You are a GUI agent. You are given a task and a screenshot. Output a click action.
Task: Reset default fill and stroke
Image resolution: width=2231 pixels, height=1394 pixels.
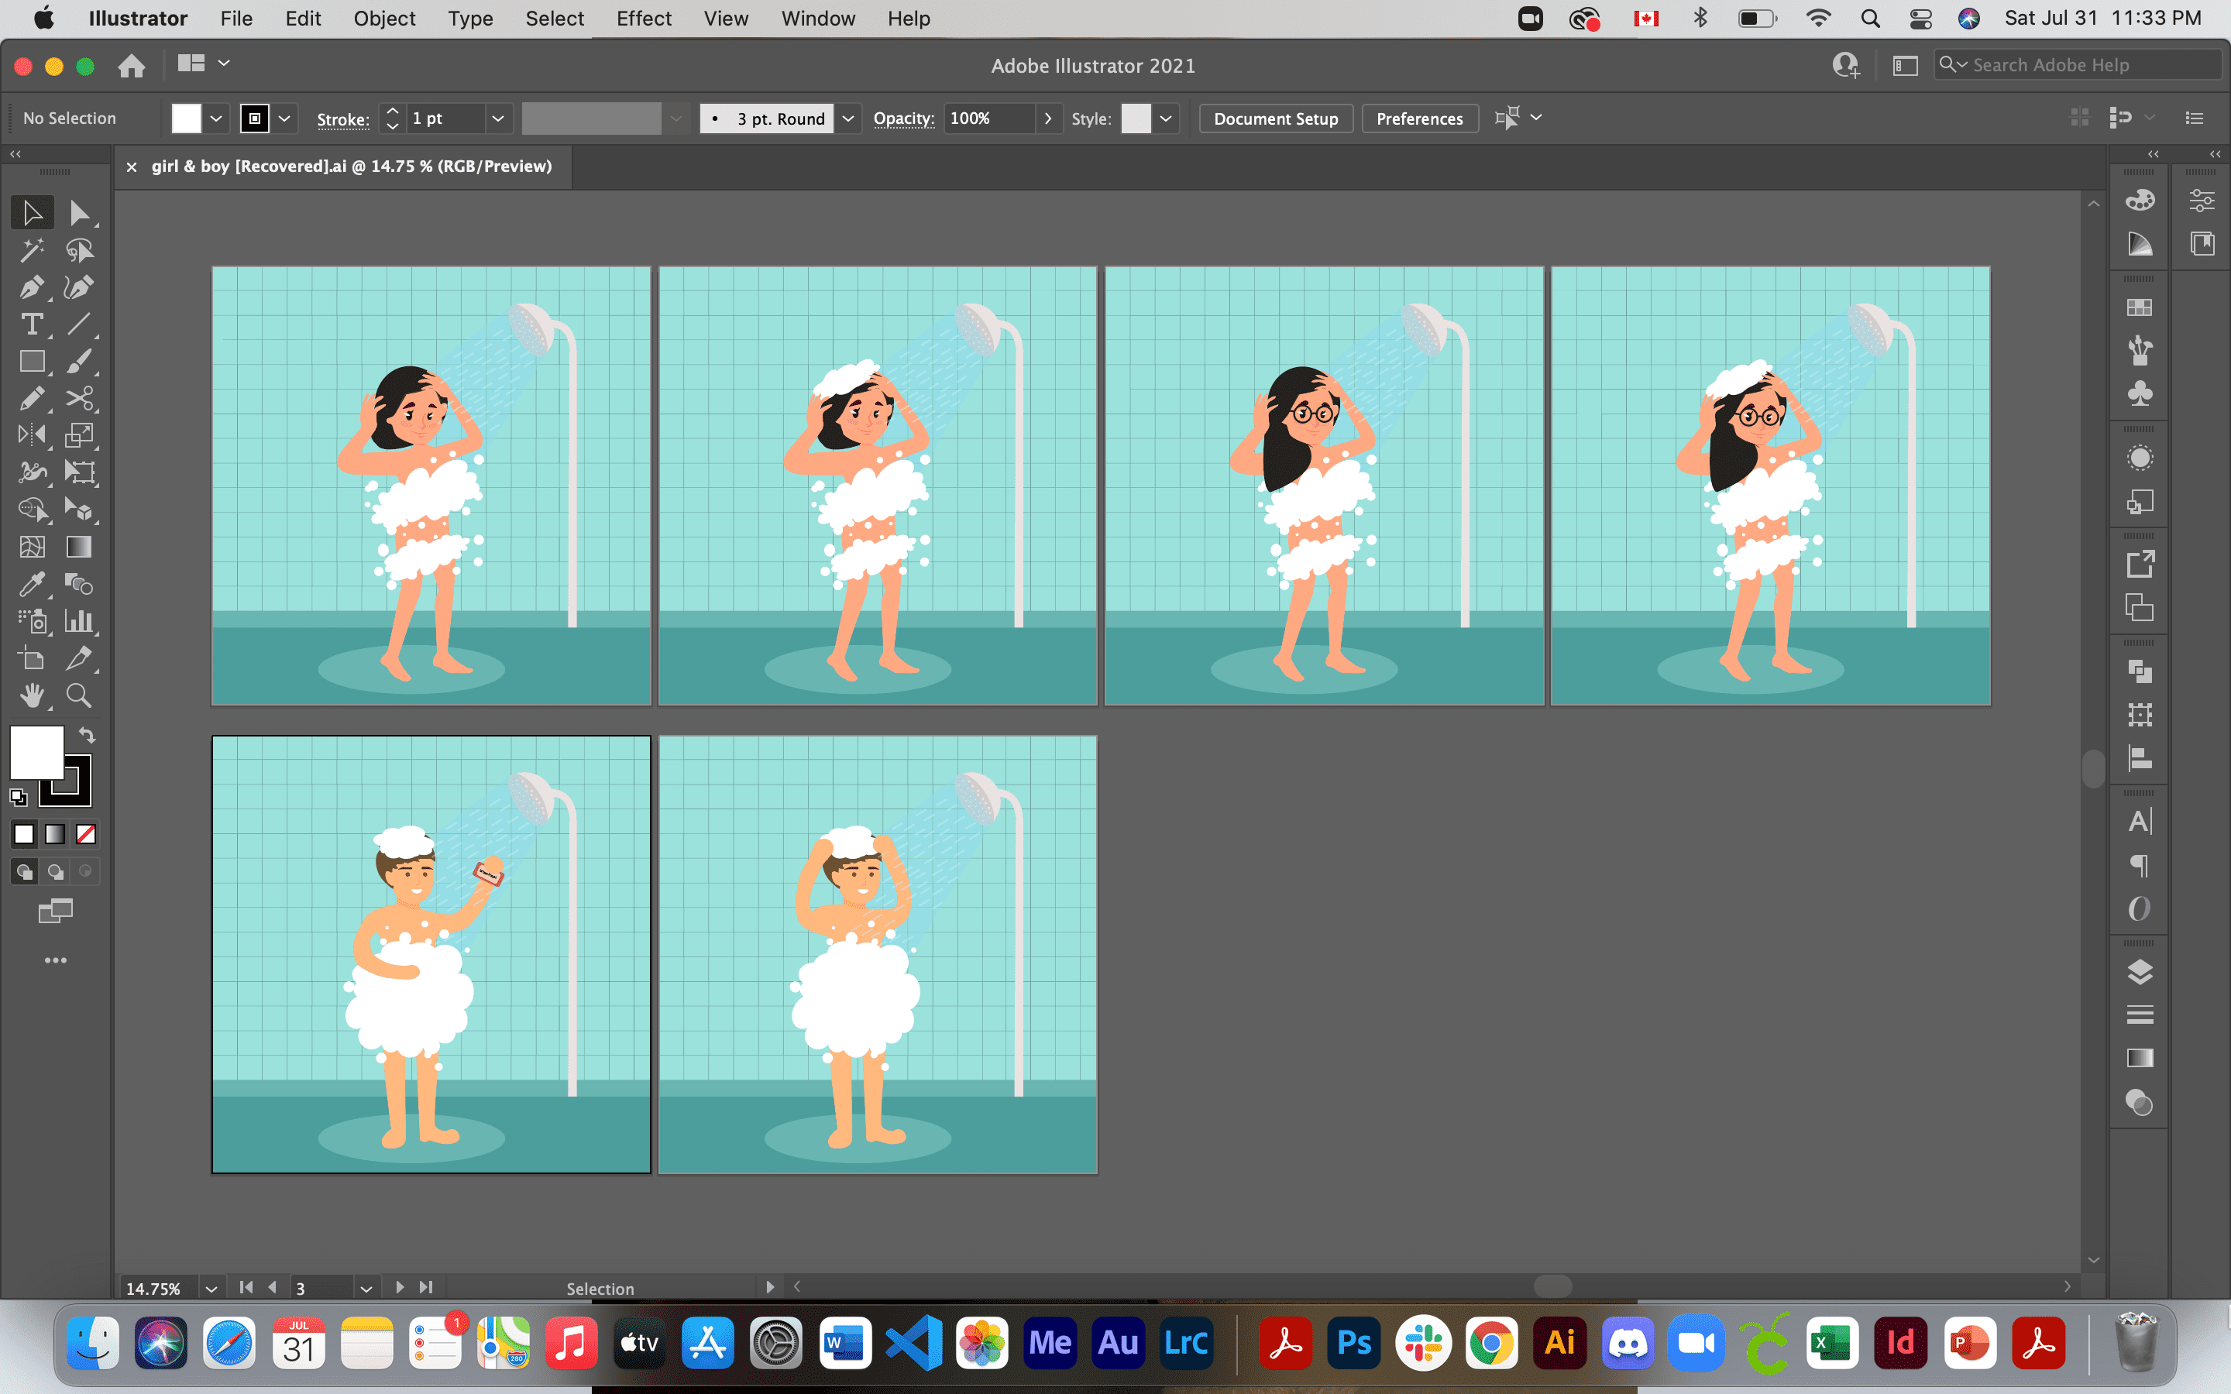point(19,798)
